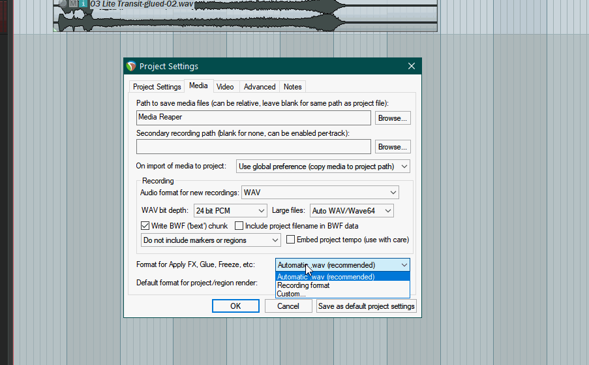Select Automatic .wav (recommended) option in list

point(342,277)
